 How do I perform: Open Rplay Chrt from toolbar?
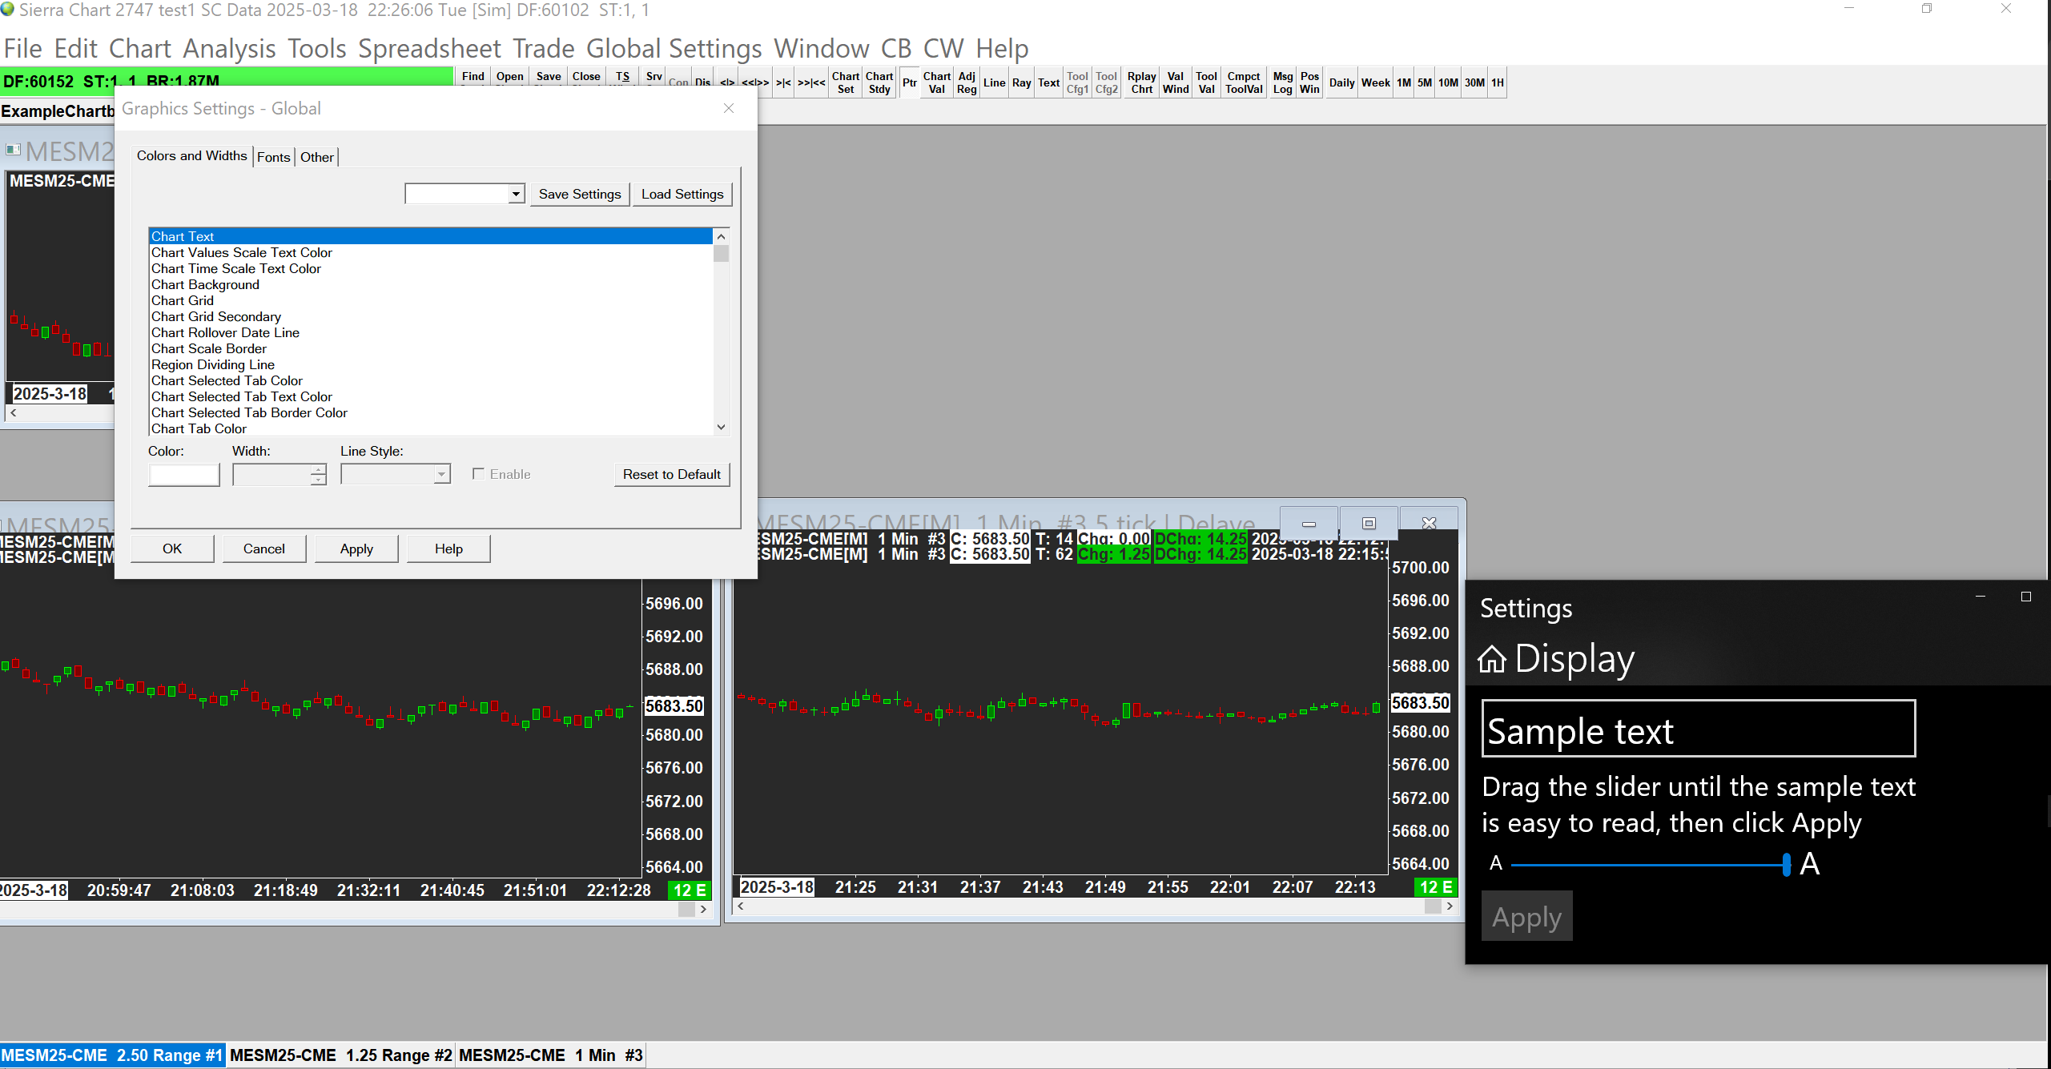[x=1141, y=82]
